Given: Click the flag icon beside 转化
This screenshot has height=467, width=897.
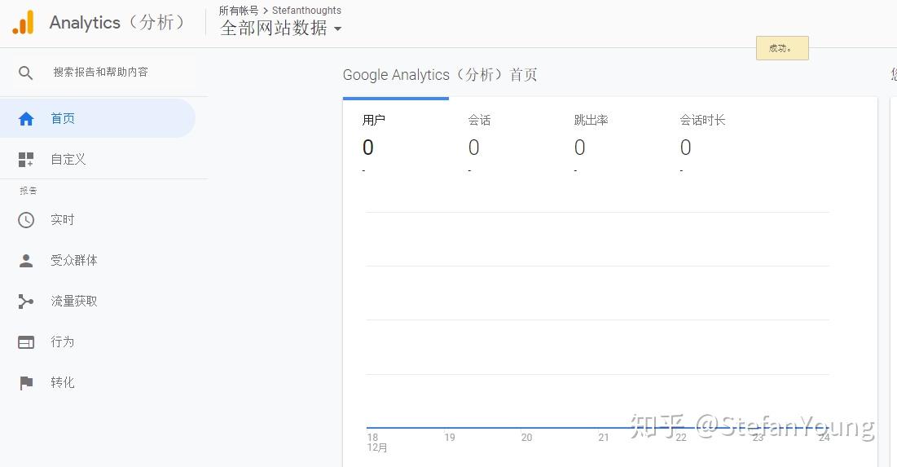Looking at the screenshot, I should [26, 383].
